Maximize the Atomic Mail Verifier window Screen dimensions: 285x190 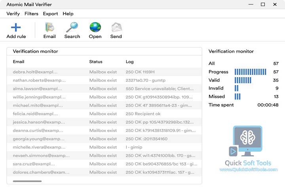coord(263,4)
